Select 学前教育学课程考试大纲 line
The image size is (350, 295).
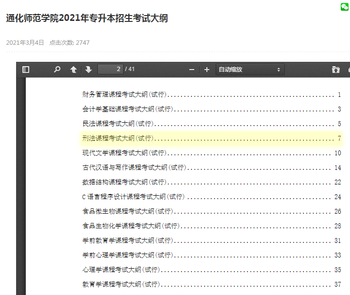click(212, 240)
